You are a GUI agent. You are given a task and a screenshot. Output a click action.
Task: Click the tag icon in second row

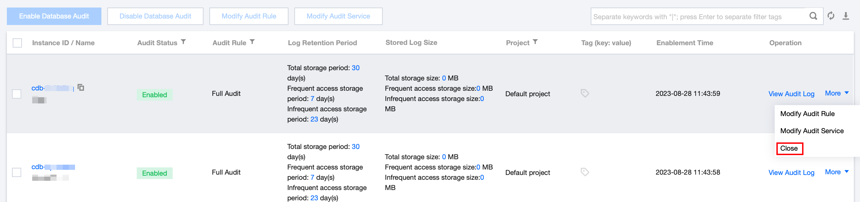[x=585, y=172]
